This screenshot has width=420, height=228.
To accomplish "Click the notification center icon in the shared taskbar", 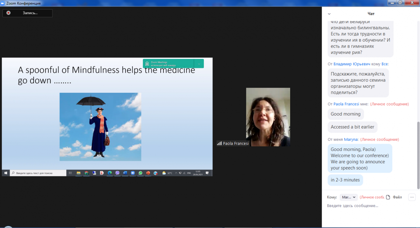I will pos(207,173).
